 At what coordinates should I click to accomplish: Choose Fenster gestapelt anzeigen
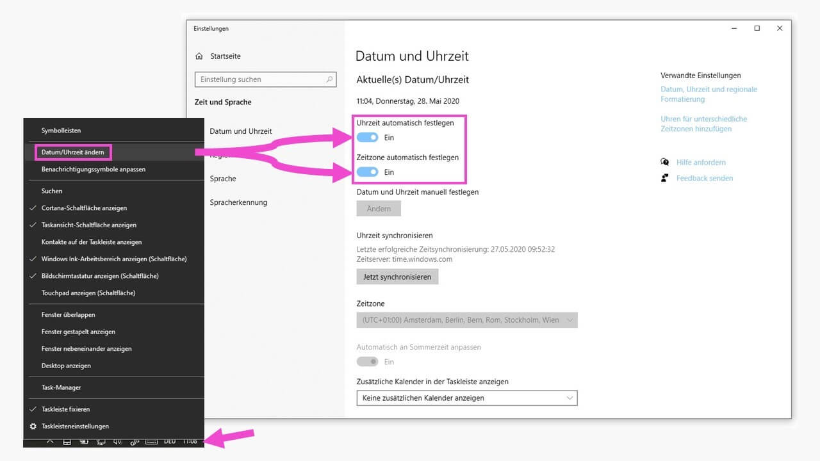(x=113, y=332)
